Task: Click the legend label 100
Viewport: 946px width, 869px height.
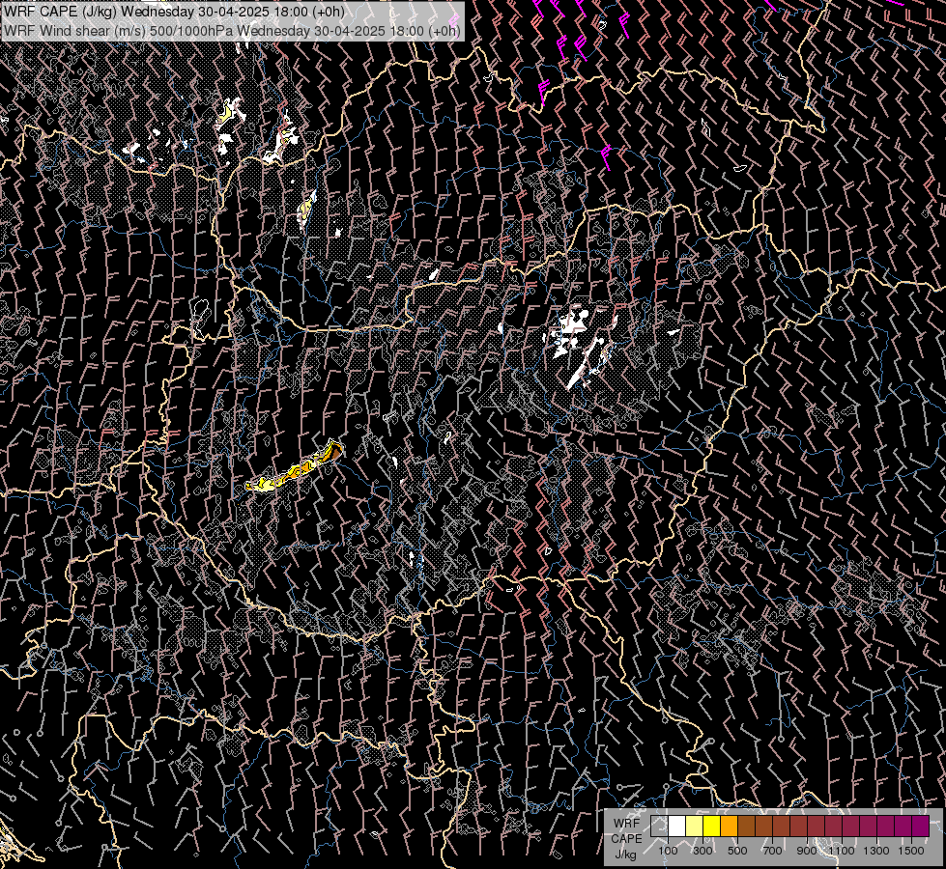Action: [x=668, y=851]
